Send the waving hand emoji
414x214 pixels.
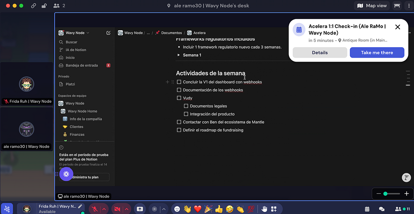188,209
